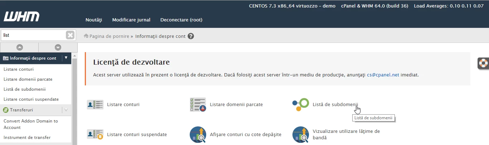Viewport: 489px width, 145px height.
Task: Click the cs@cpanel.net email link
Action: point(383,75)
